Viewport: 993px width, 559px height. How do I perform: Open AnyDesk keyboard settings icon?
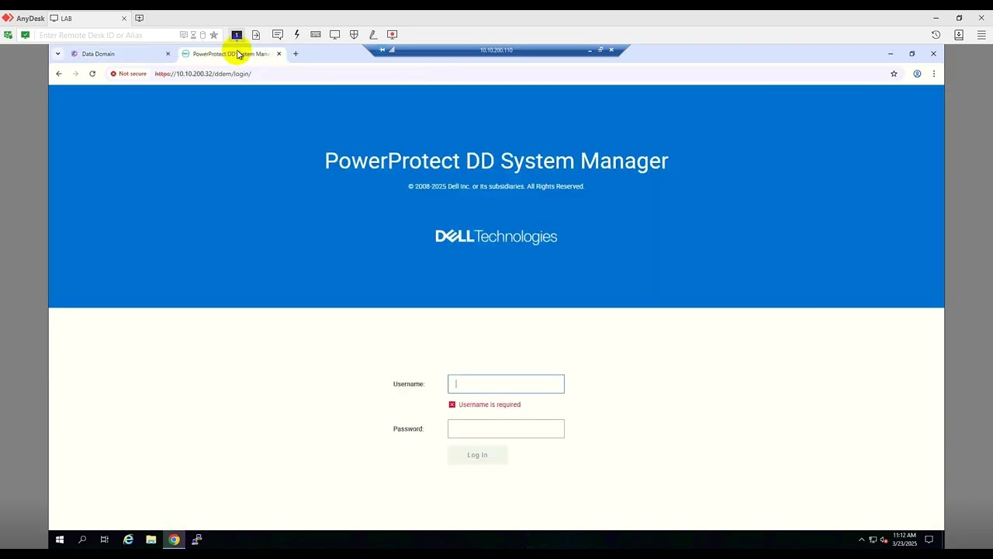tap(316, 34)
